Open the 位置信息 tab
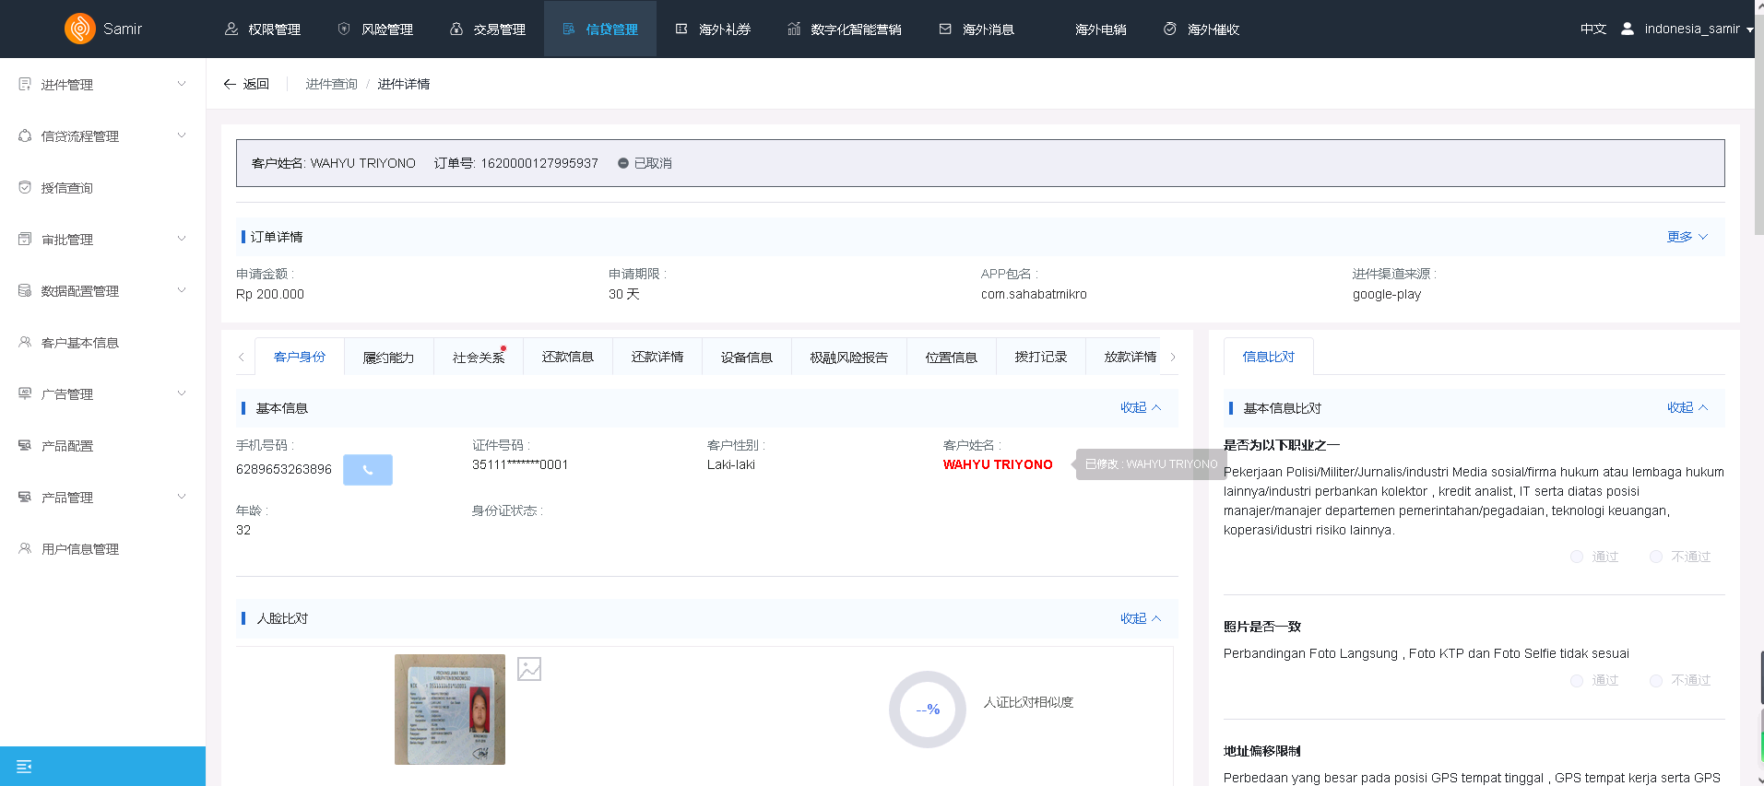 click(952, 357)
